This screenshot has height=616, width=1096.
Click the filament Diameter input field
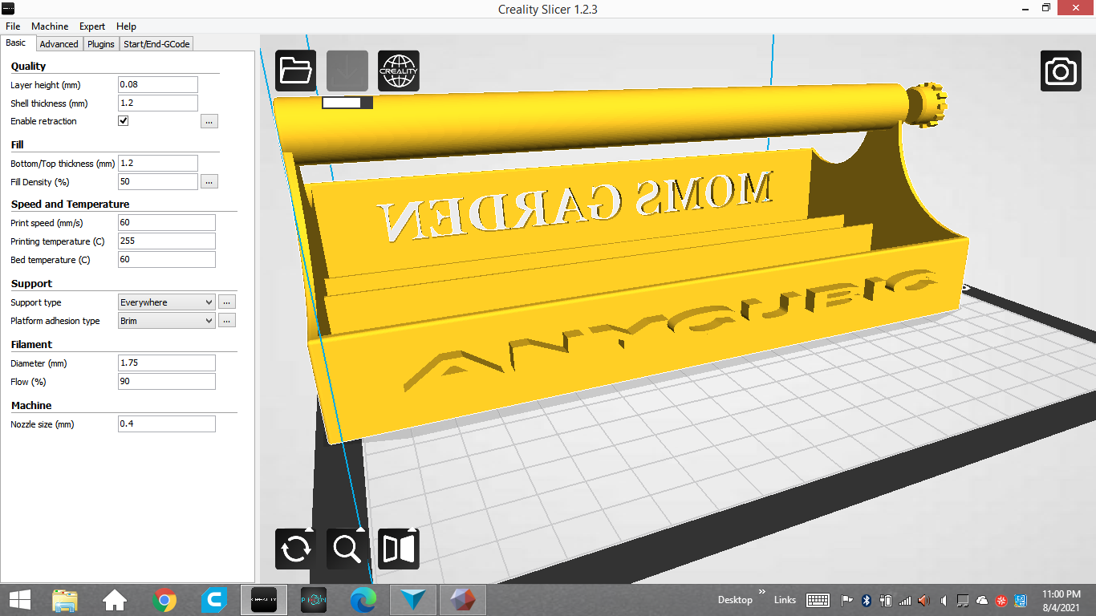tap(166, 363)
